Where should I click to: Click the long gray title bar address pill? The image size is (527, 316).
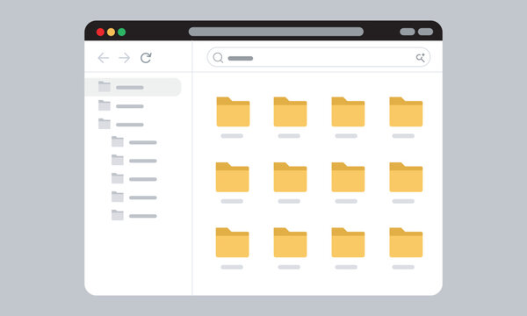point(276,32)
